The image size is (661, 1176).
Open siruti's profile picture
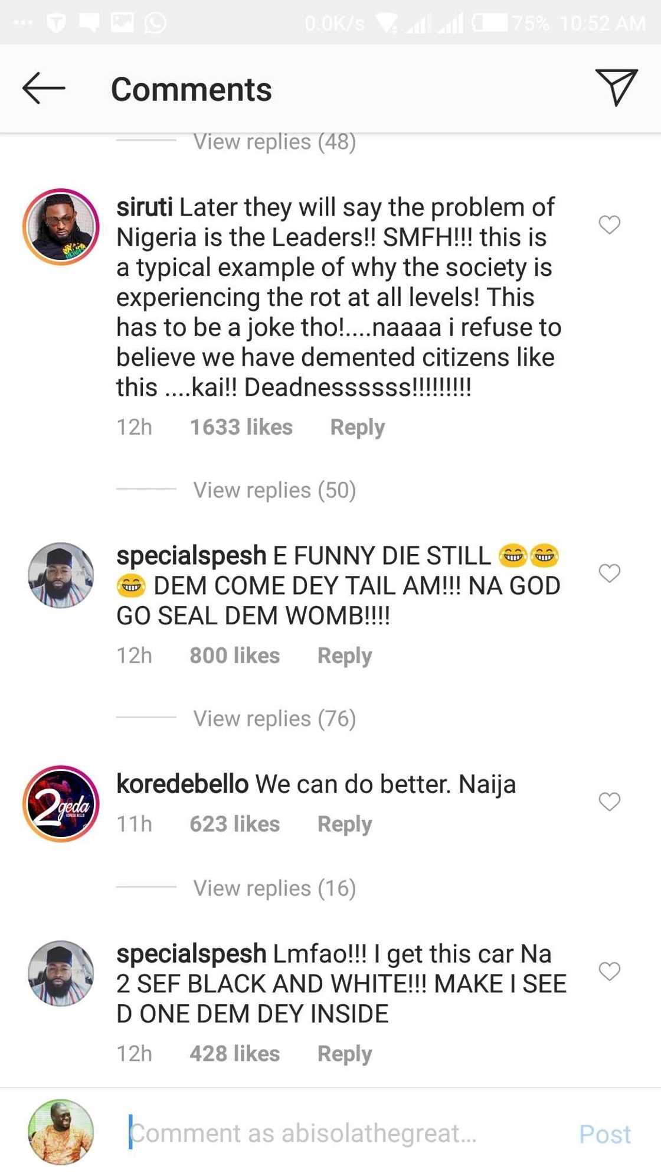tap(61, 226)
